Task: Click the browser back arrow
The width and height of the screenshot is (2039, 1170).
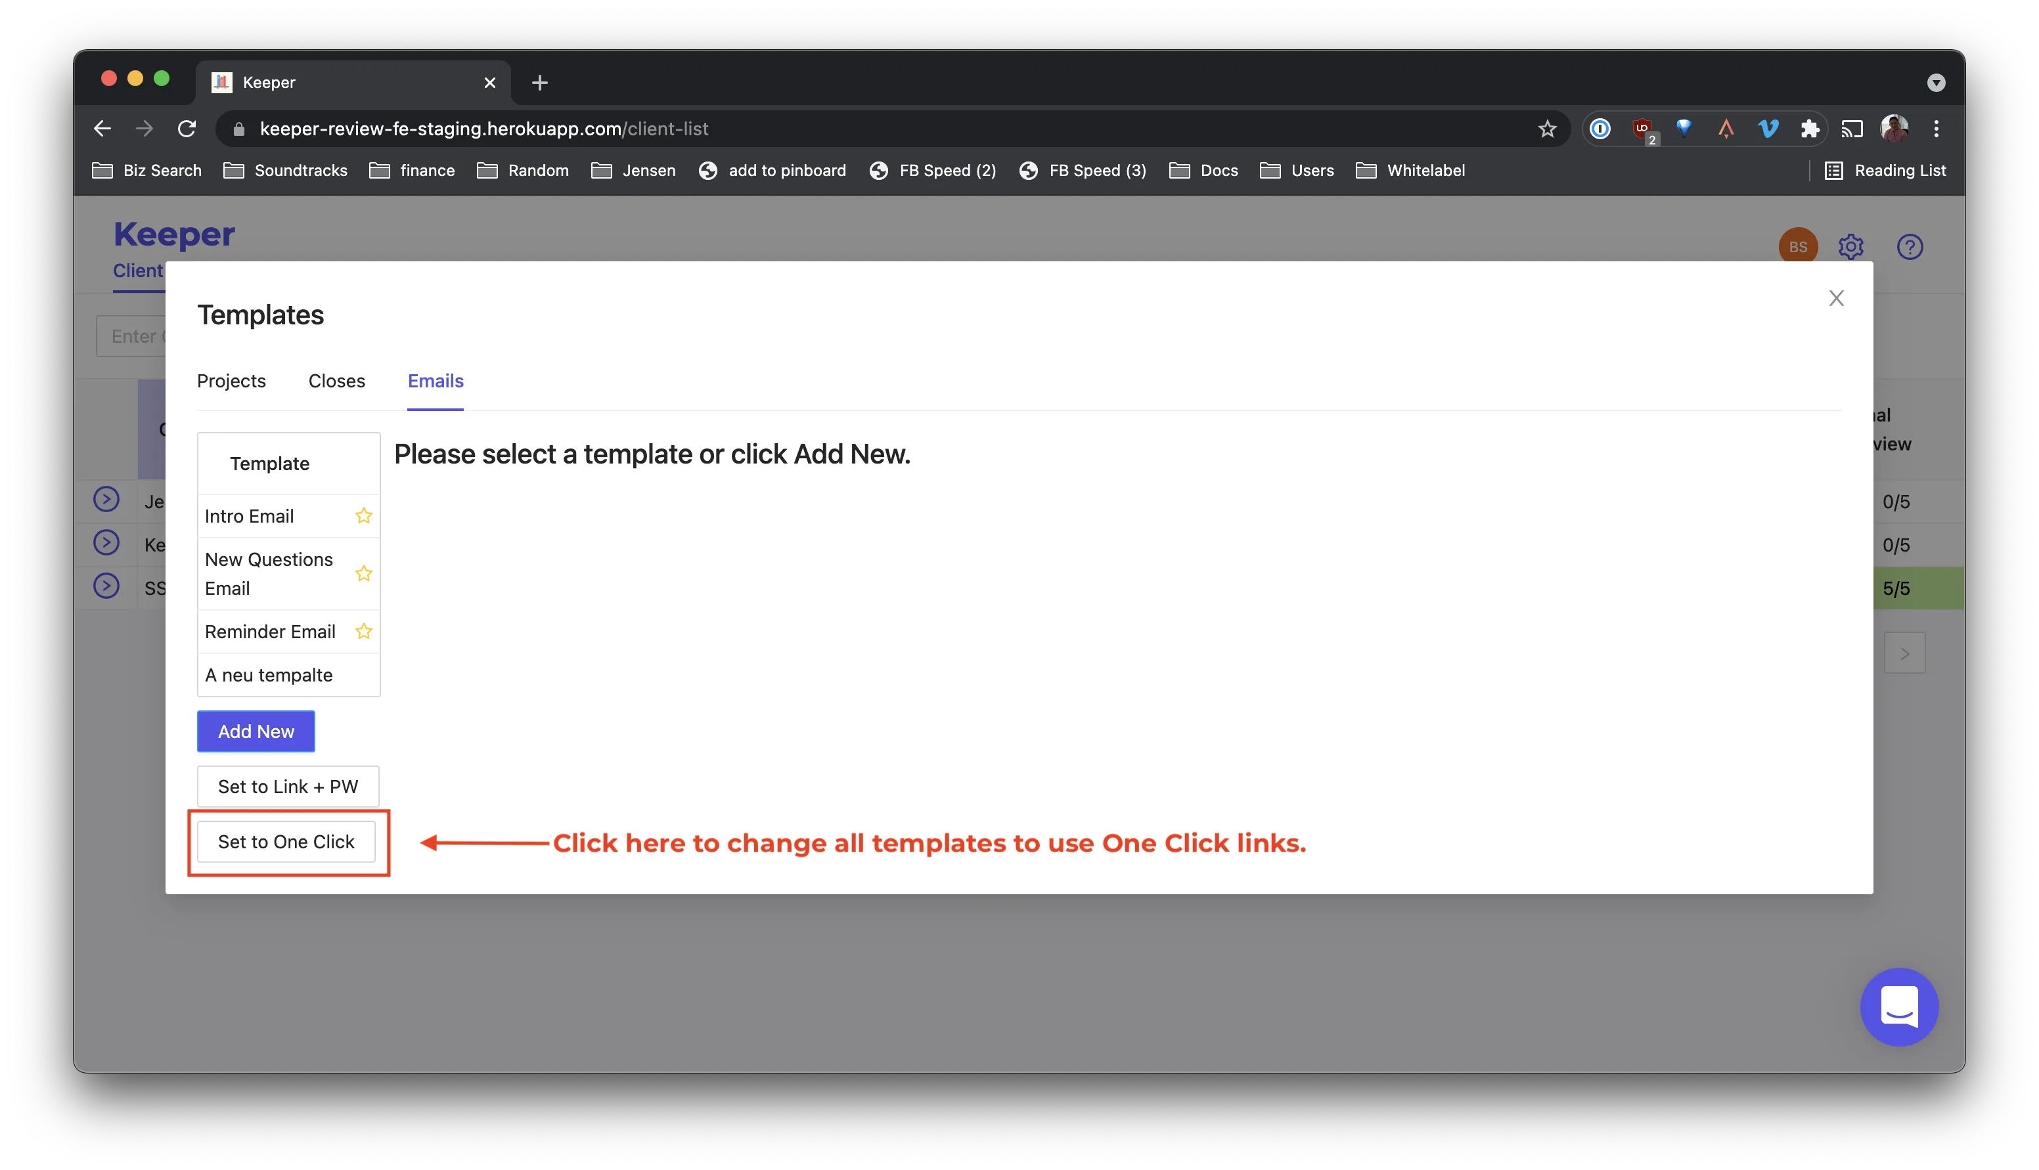Action: coord(102,129)
